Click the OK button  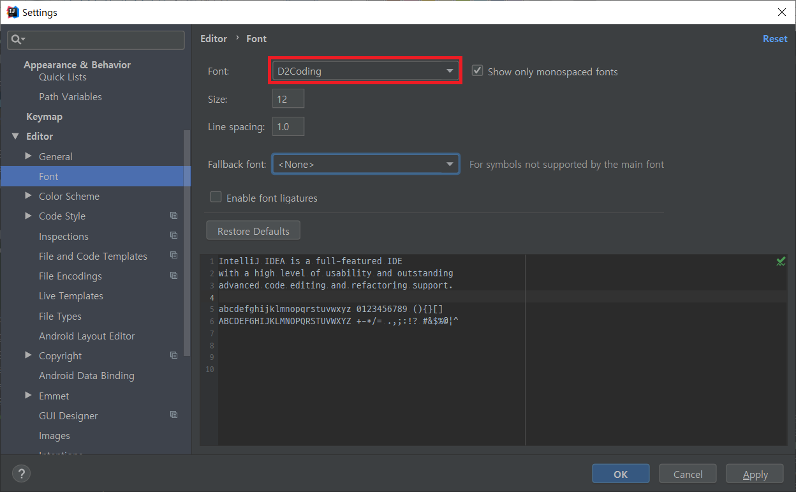click(621, 474)
